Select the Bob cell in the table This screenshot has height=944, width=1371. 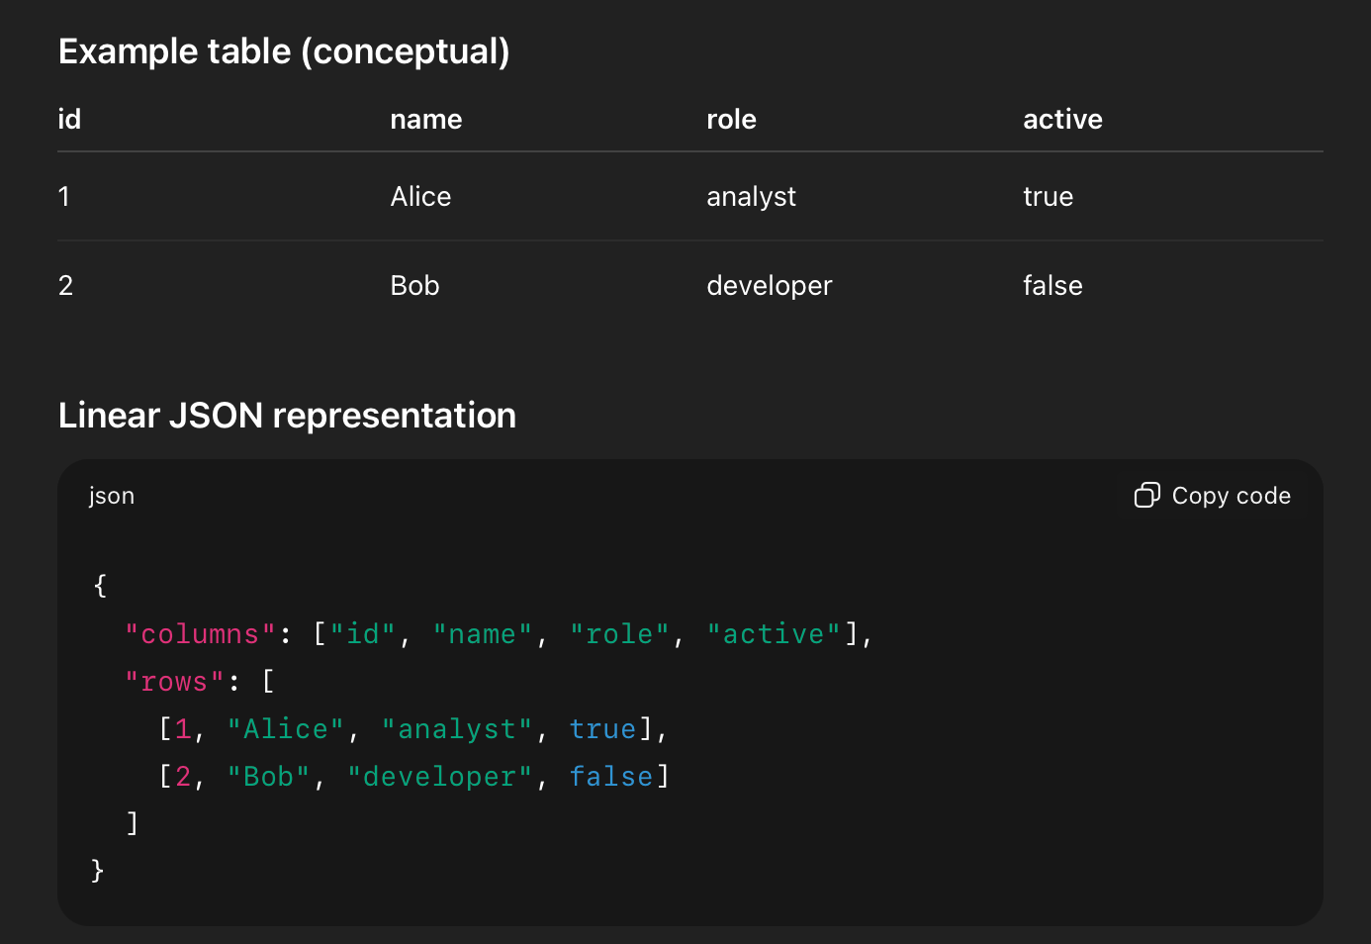(x=414, y=286)
